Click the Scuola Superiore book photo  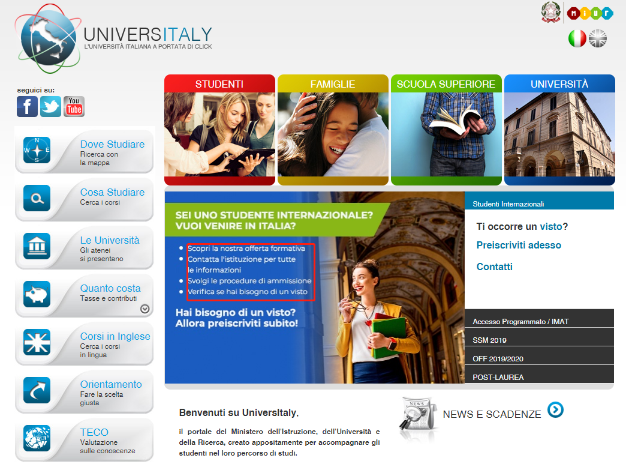(x=446, y=134)
